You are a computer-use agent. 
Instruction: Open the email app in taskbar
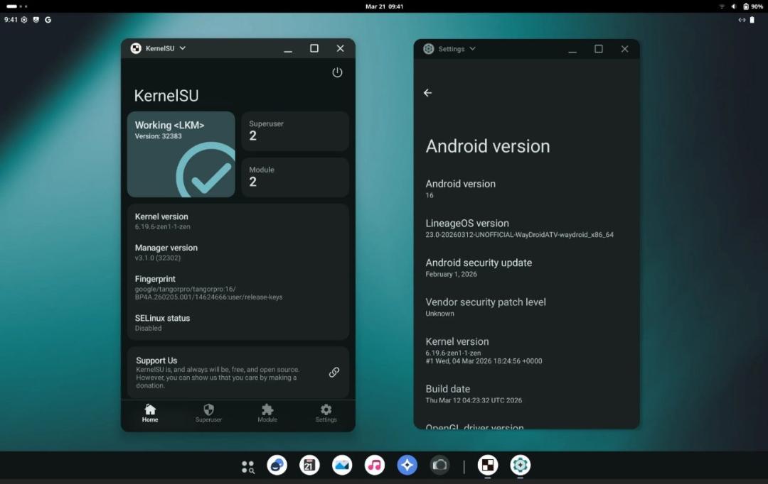pos(342,465)
